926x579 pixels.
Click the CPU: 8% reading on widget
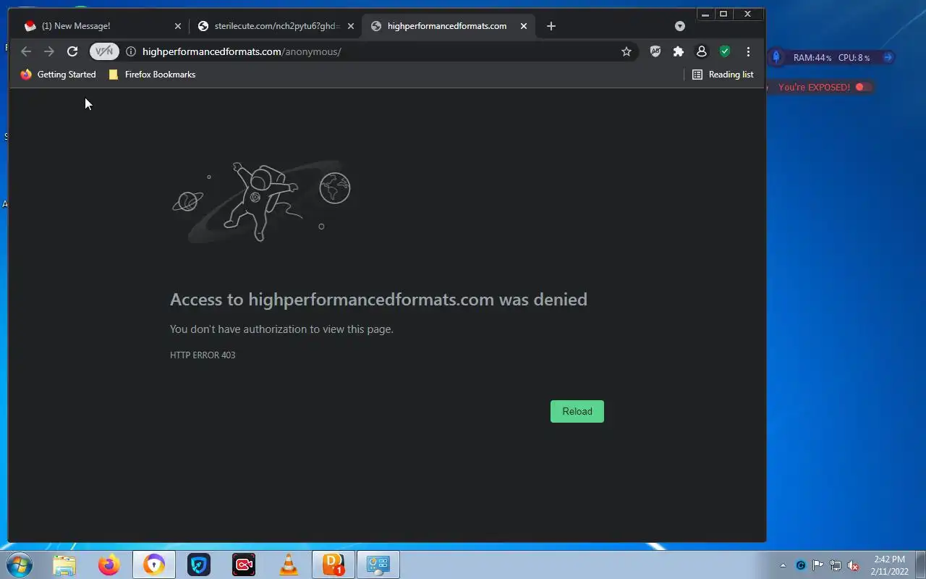pyautogui.click(x=854, y=58)
